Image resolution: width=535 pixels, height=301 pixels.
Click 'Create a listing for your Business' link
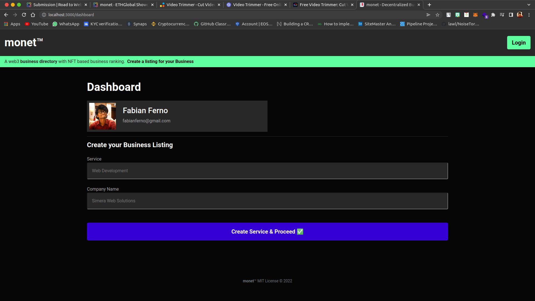[160, 61]
